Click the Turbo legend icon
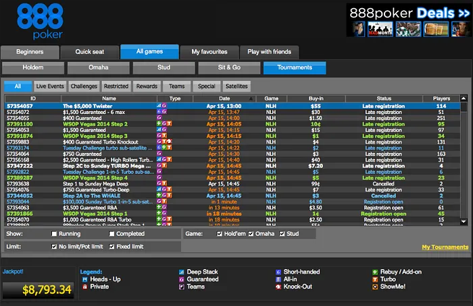473x306 pixels. pos(375,280)
